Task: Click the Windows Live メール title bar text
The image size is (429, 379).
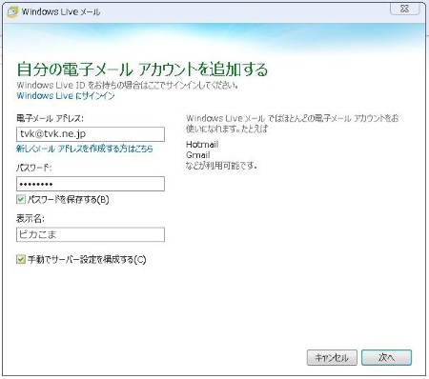Action: click(x=61, y=12)
